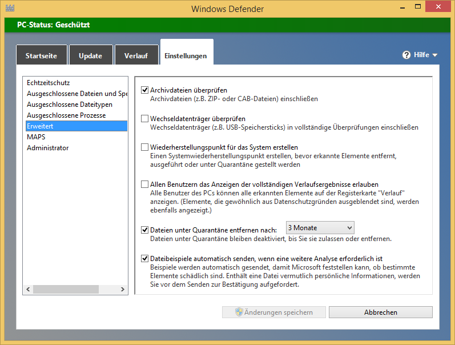455x345 pixels.
Task: Open the MAPS settings entry
Action: 76,137
